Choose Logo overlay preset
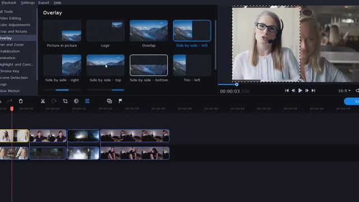Image resolution: width=359 pixels, height=202 pixels. click(x=105, y=31)
